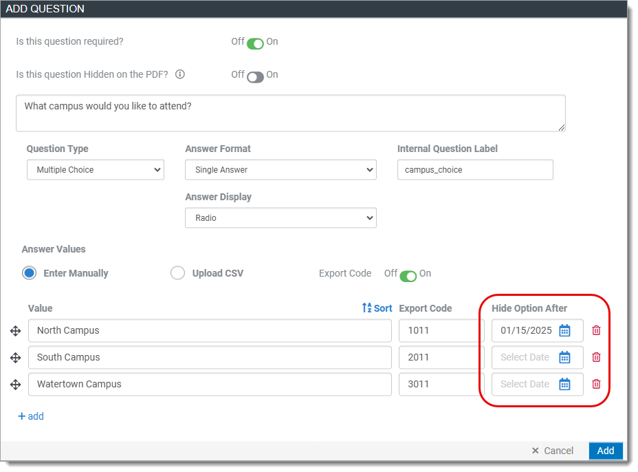This screenshot has width=638, height=472.
Task: Select the Upload CSV radio option
Action: (x=177, y=273)
